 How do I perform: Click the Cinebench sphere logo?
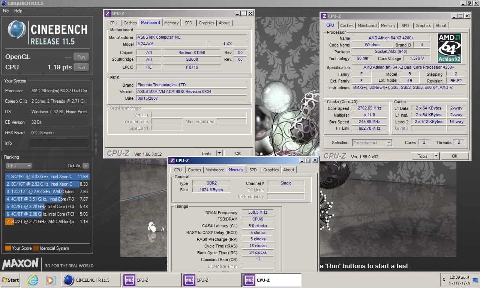(x=17, y=30)
